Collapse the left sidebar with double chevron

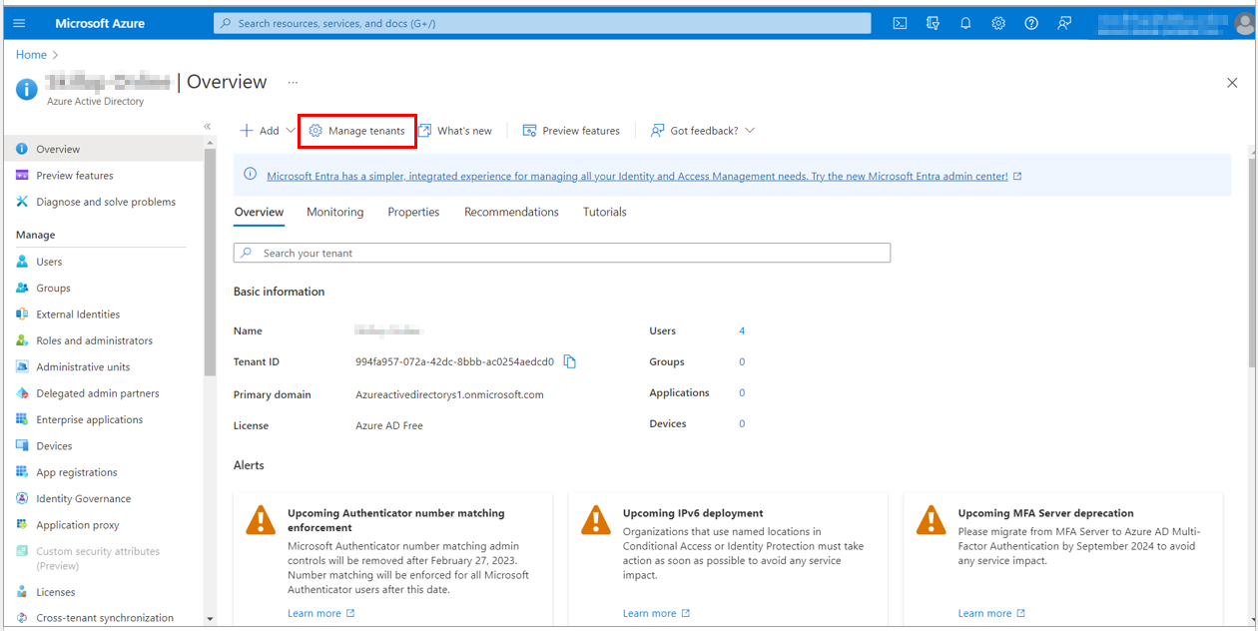(208, 126)
